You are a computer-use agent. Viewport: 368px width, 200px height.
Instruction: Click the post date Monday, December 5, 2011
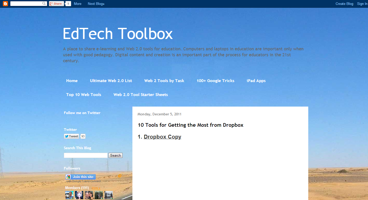point(160,114)
